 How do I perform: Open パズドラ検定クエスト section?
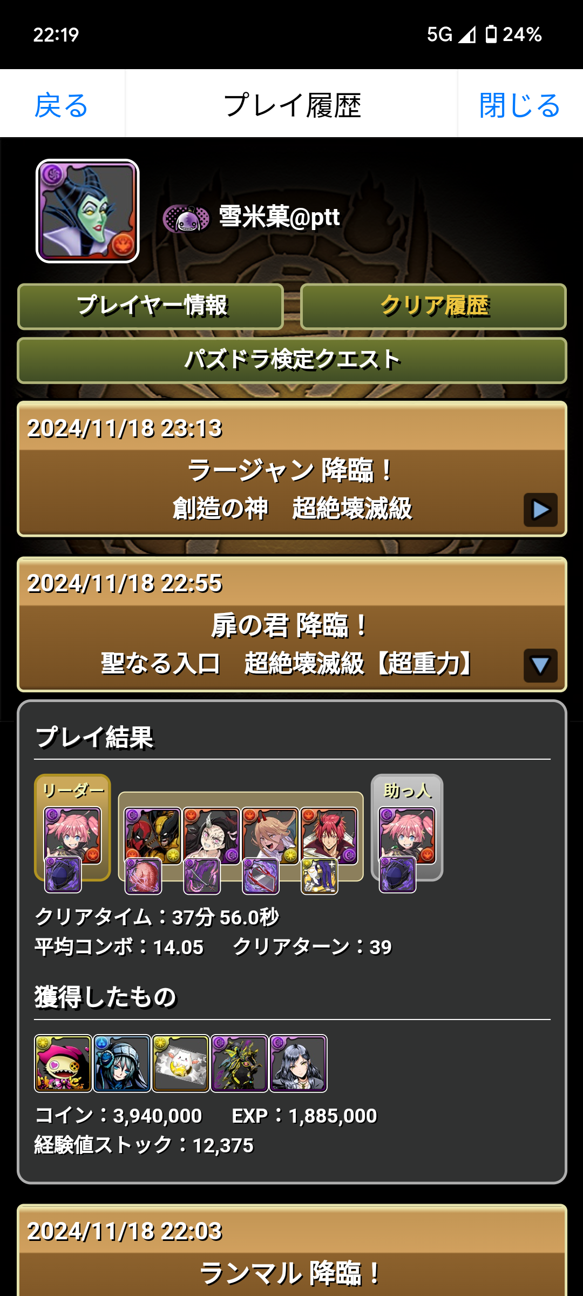click(x=292, y=360)
